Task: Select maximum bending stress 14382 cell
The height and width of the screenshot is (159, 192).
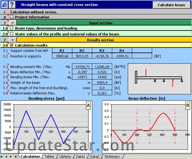Action: (102, 77)
